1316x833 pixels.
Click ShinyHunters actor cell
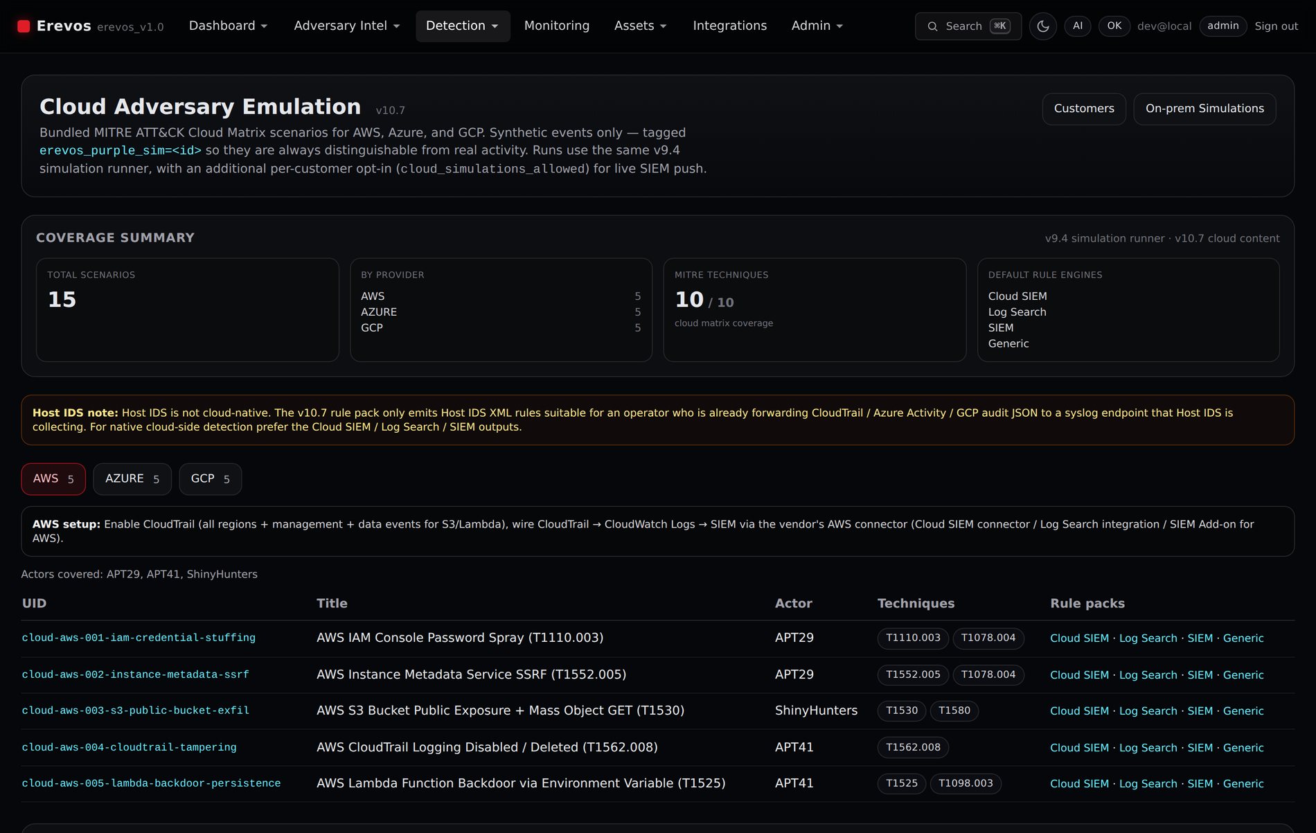tap(816, 710)
